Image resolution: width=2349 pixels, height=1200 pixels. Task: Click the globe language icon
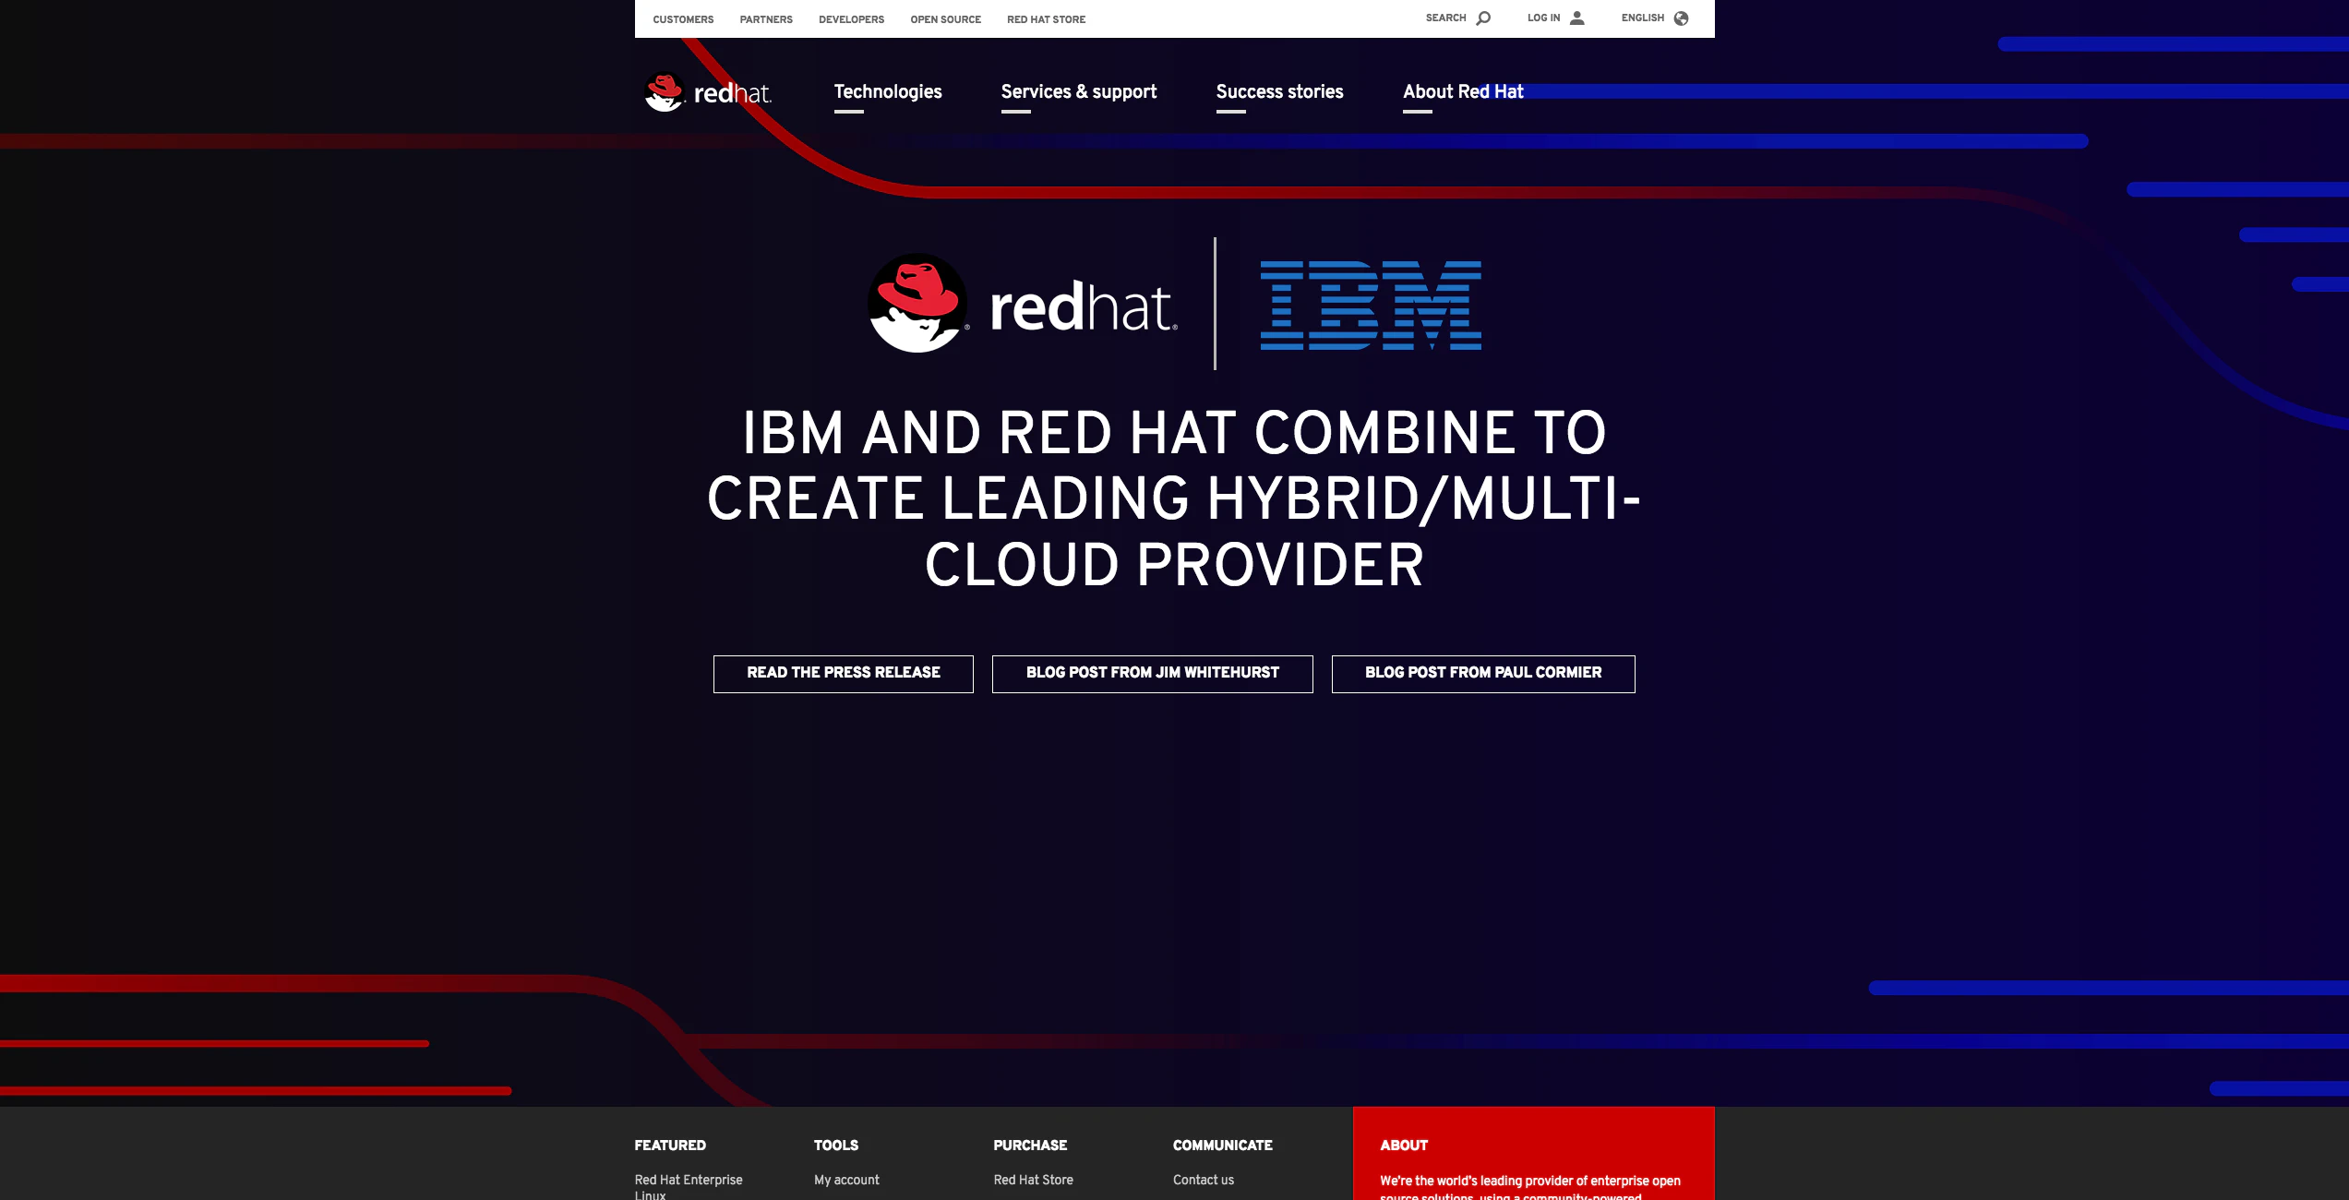coord(1681,18)
